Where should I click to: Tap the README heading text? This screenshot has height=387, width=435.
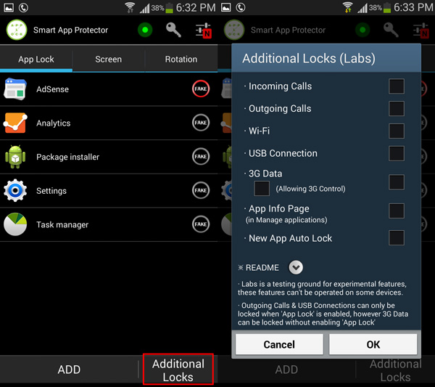click(x=262, y=267)
